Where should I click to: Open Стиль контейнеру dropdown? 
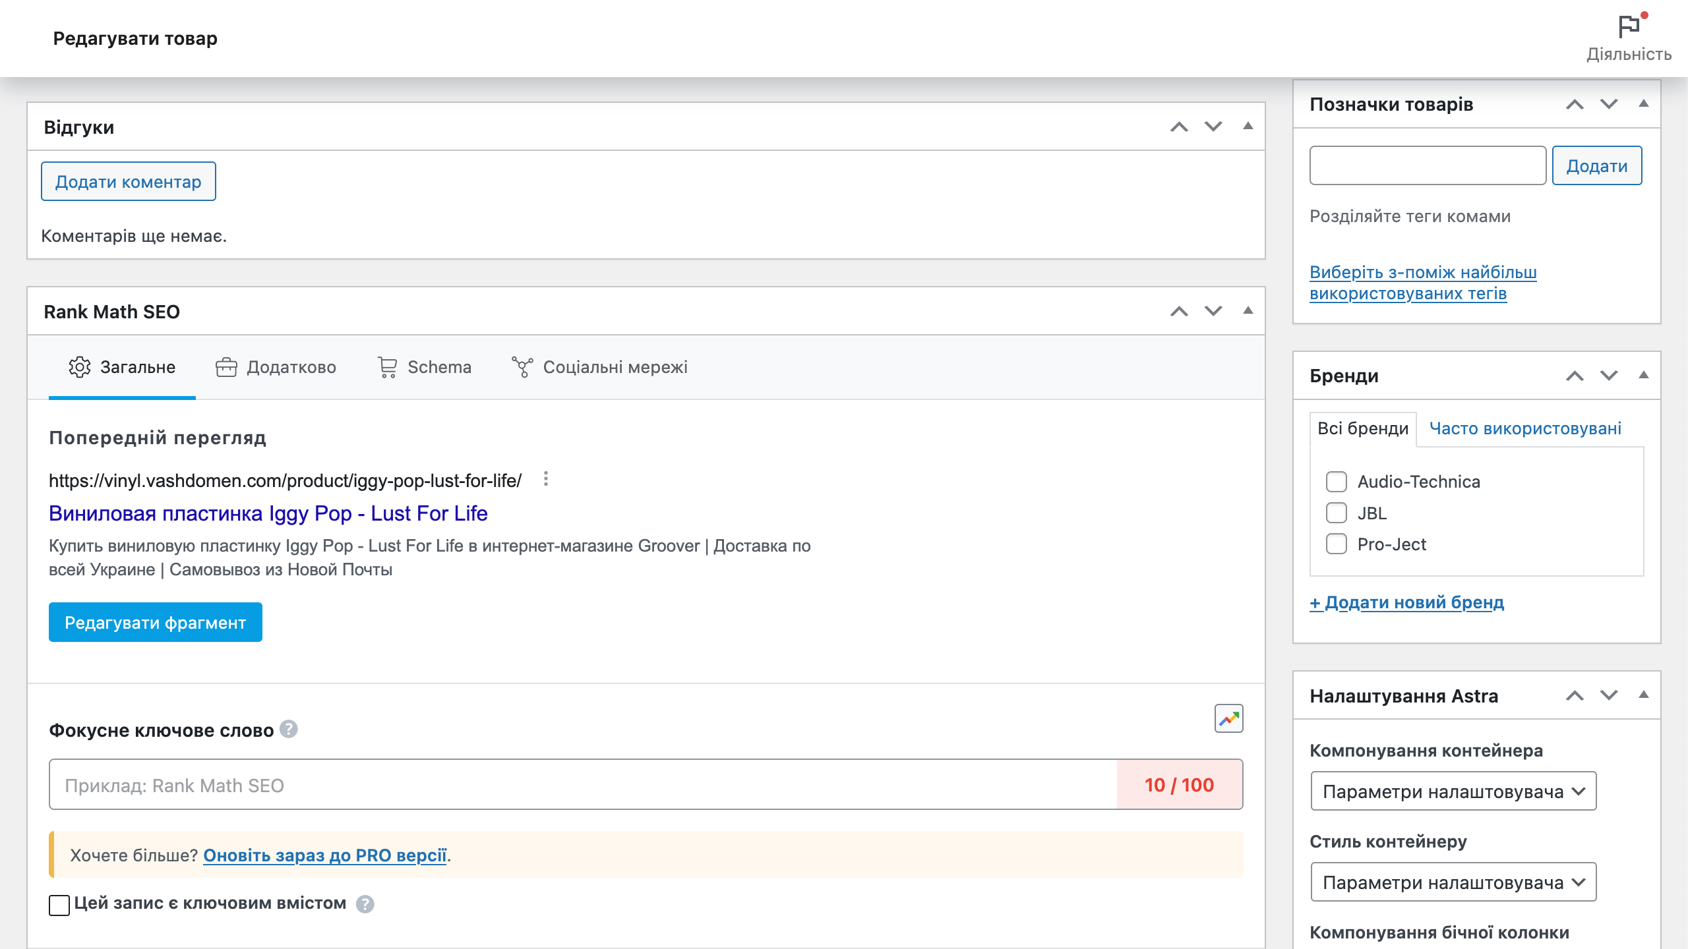[x=1454, y=882]
